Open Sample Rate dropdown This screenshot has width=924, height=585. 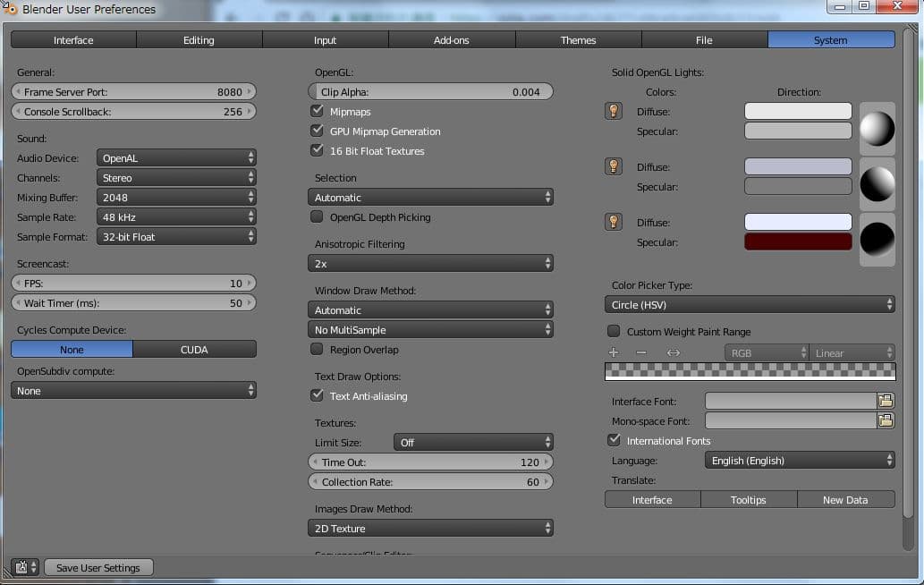(x=176, y=216)
